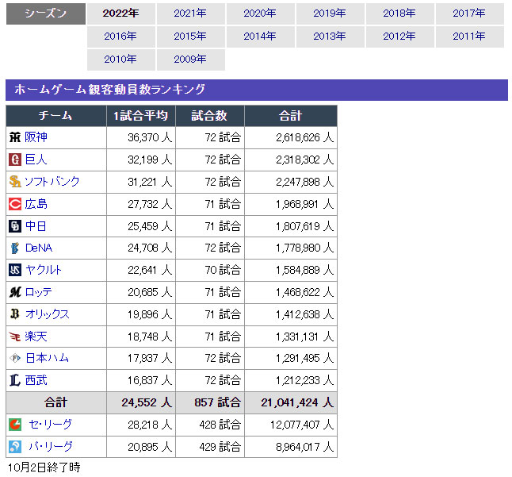Click the Central League total 12,077,407 人
This screenshot has width=512, height=477.
[x=302, y=425]
